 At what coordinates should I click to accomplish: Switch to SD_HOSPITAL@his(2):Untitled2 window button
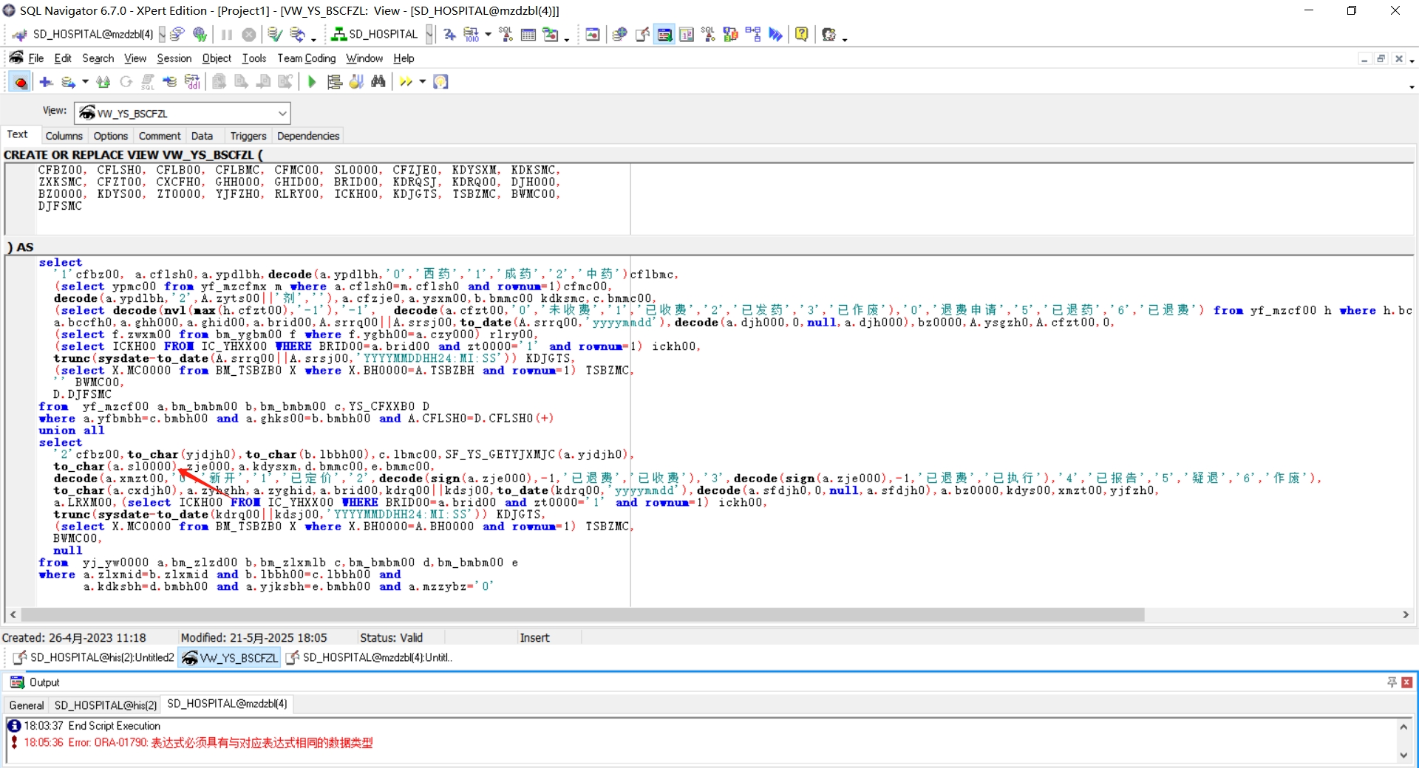click(94, 657)
